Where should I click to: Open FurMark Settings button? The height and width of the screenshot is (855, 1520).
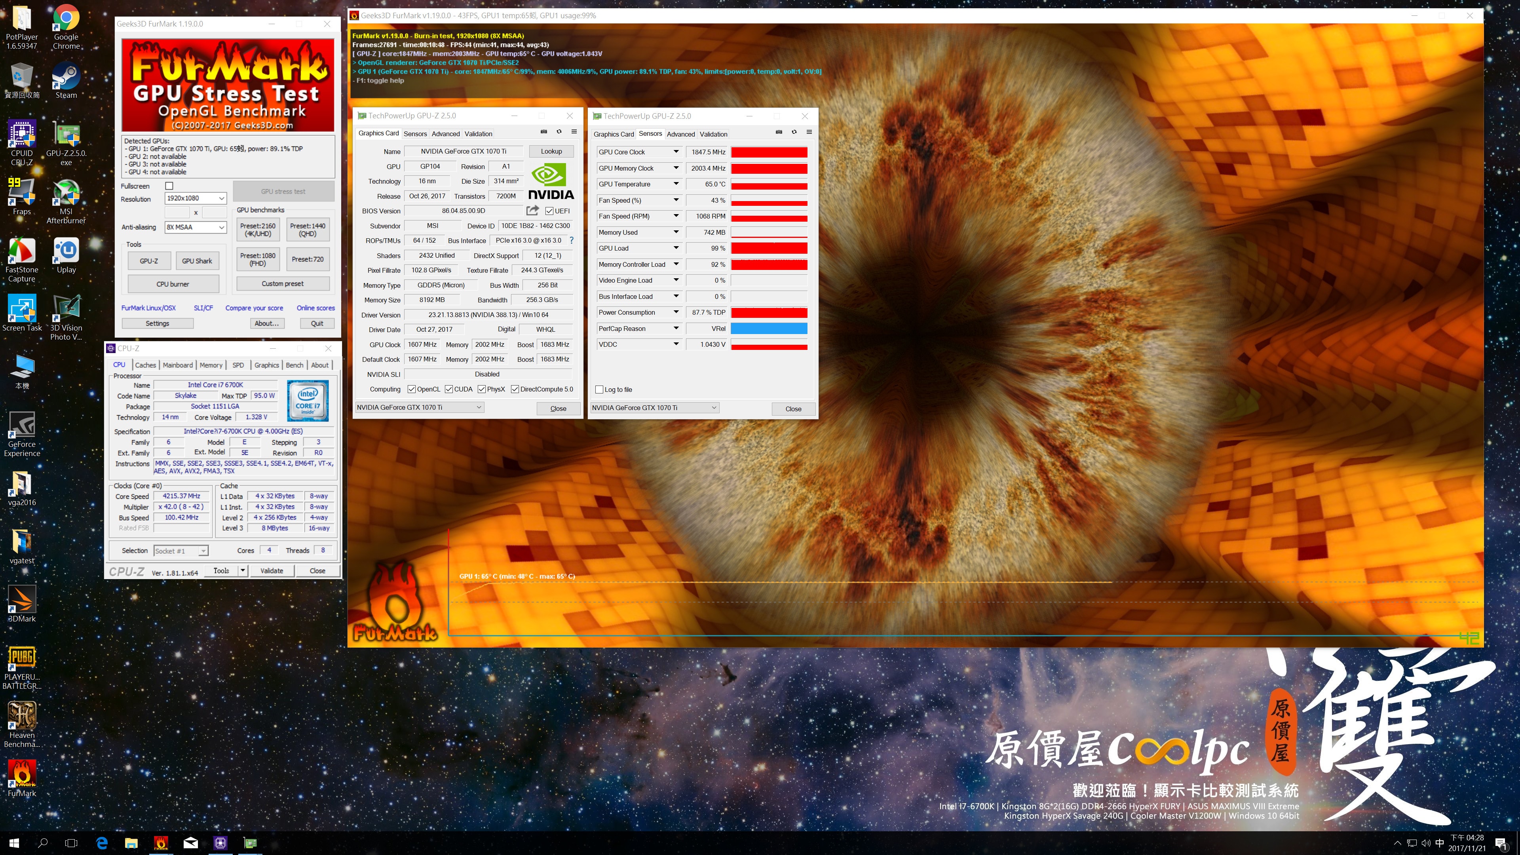158,323
